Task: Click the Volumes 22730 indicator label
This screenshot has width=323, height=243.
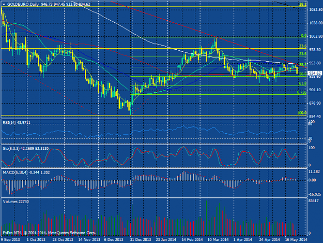Action: click(16, 202)
